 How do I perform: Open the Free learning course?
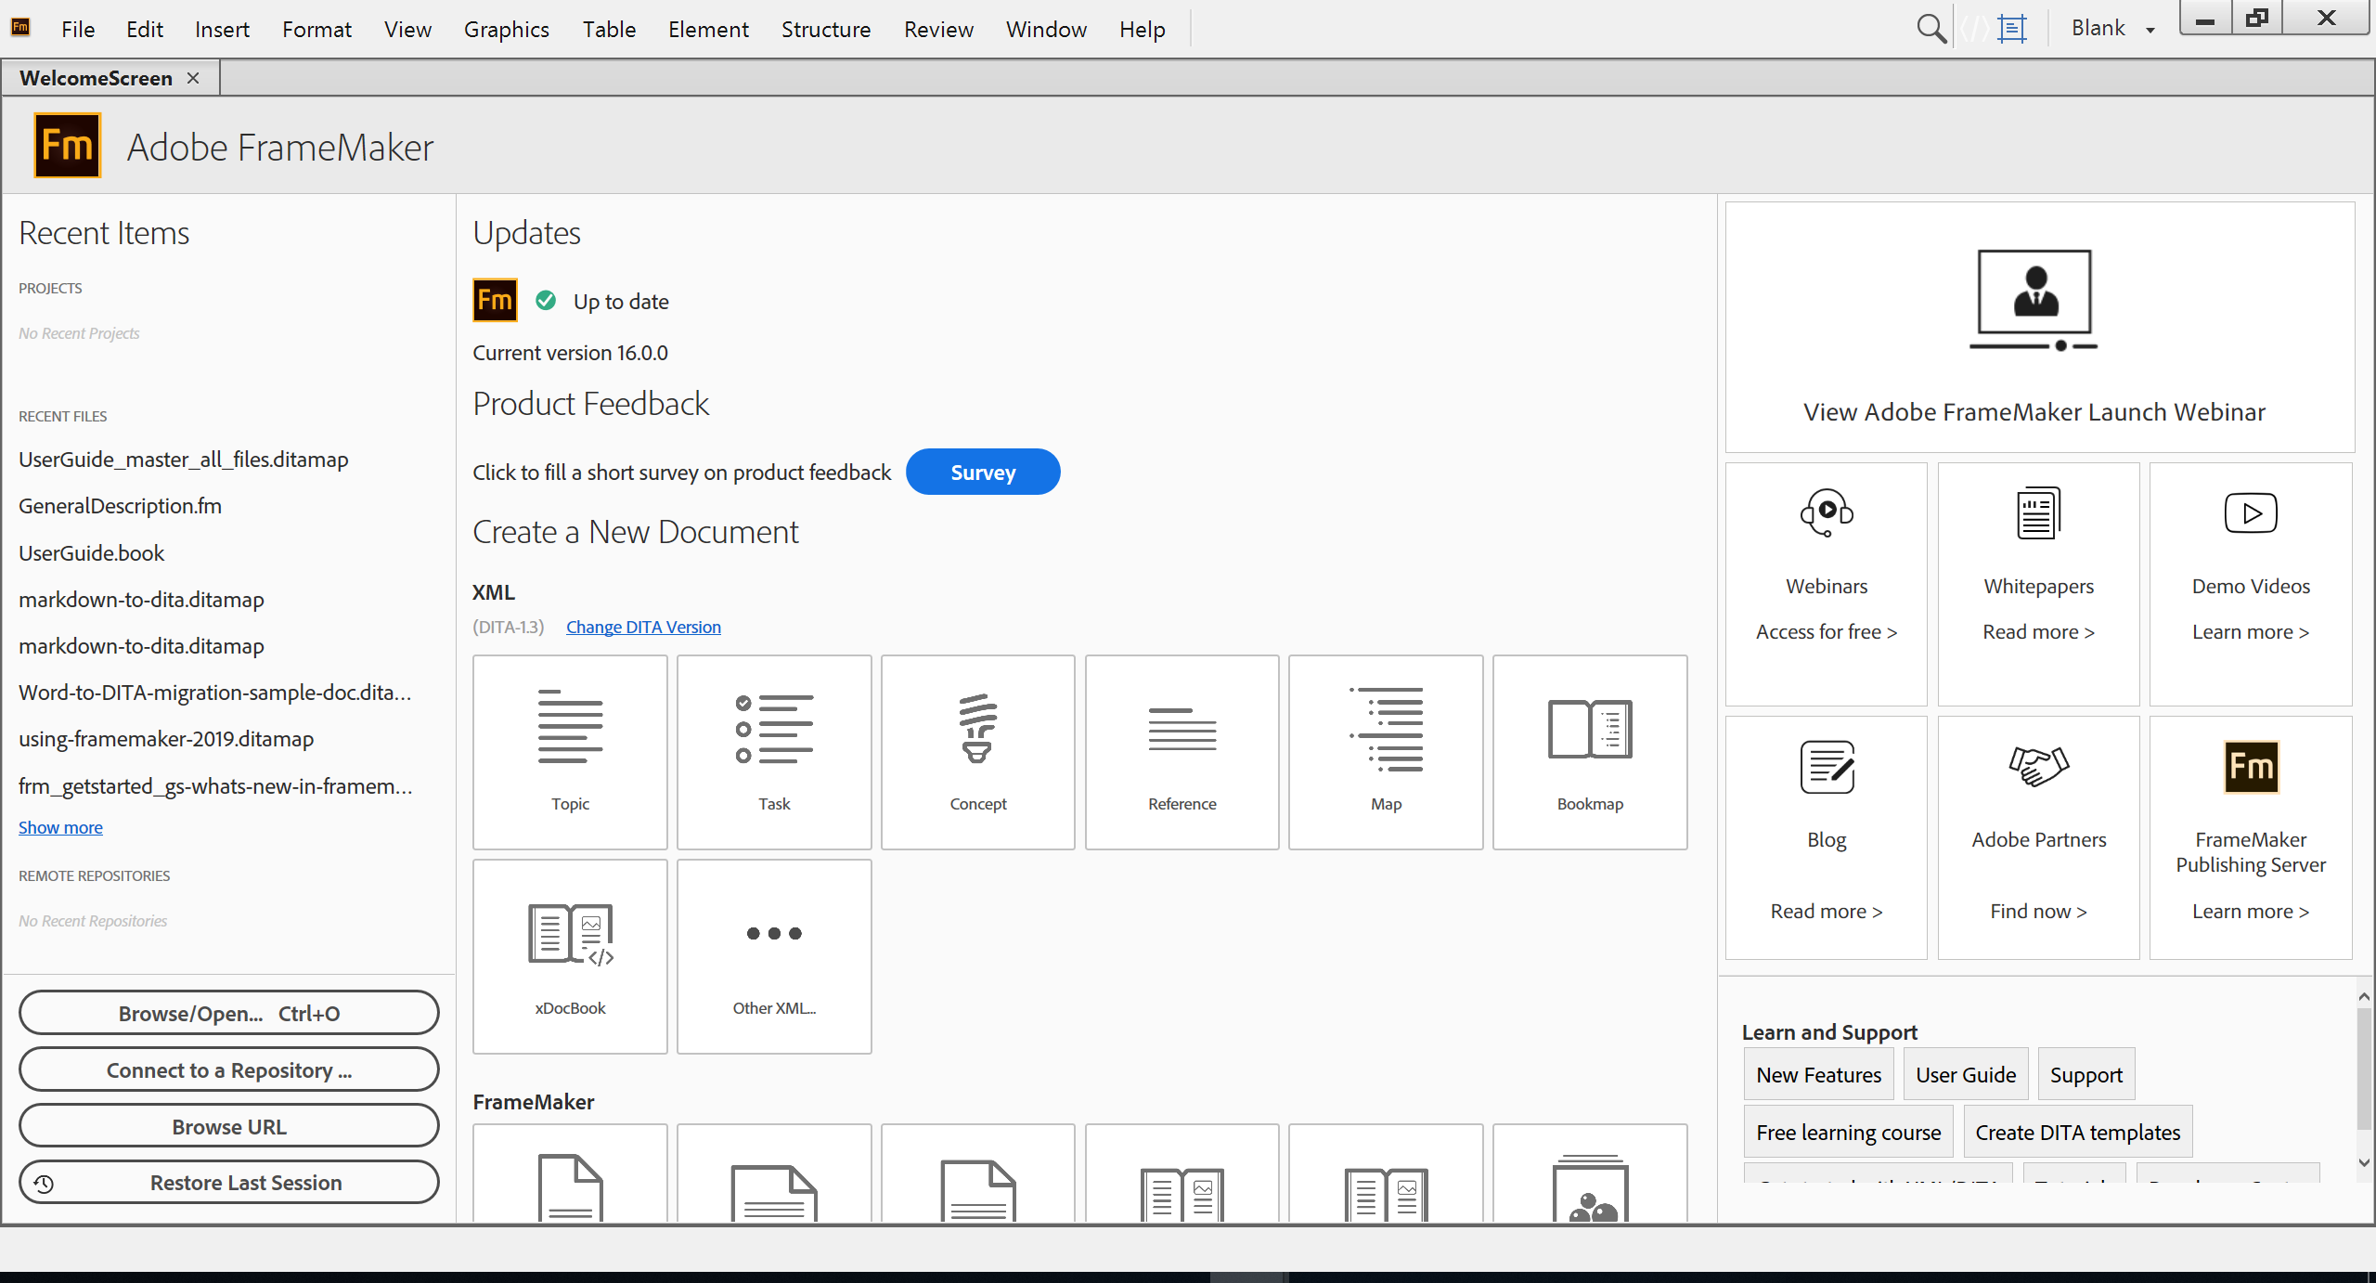pos(1847,1132)
